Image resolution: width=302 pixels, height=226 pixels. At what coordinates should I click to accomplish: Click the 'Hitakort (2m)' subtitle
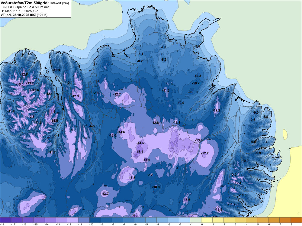click(x=59, y=3)
